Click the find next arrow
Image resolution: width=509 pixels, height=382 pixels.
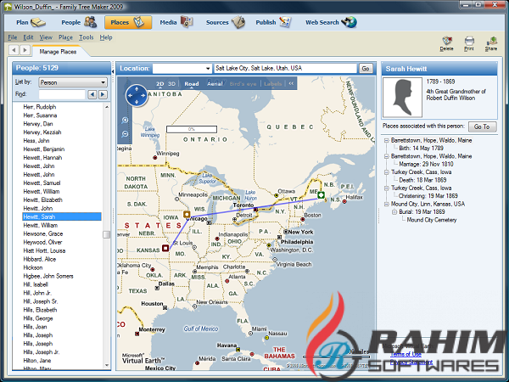coord(103,94)
